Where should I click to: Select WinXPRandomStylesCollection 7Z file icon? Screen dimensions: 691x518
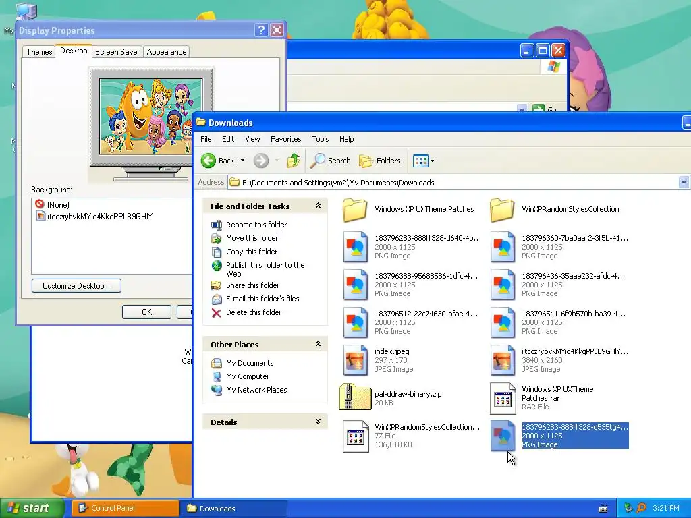point(356,436)
